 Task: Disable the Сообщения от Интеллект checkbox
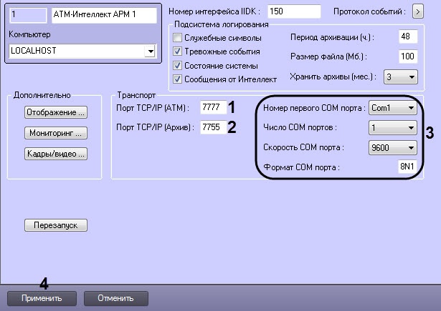177,79
